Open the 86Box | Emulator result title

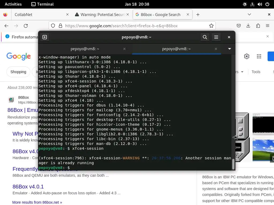(x=23, y=110)
